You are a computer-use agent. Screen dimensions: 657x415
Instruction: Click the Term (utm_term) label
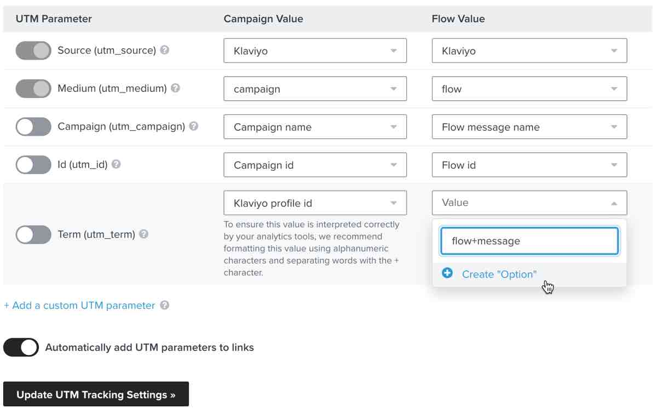[96, 234]
